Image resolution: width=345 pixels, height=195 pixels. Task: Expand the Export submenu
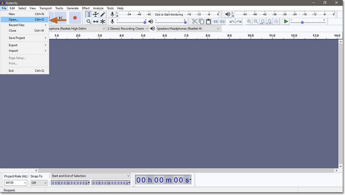tap(25, 45)
